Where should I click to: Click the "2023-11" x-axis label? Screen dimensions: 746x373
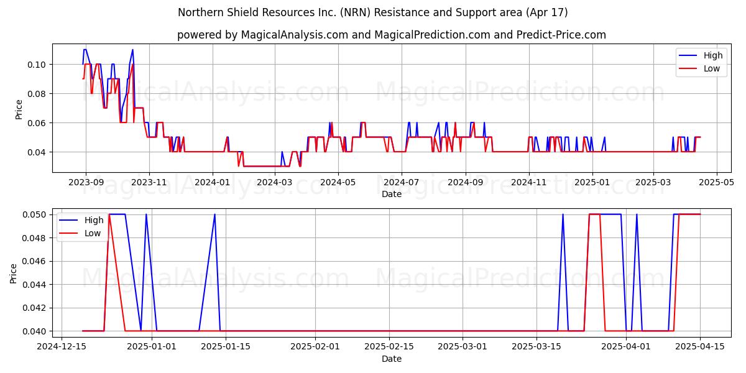point(149,182)
